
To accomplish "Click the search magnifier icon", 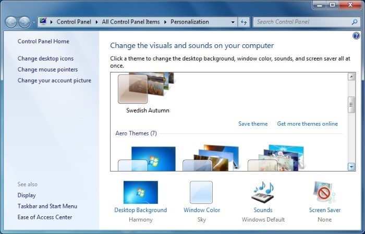I will (355, 22).
